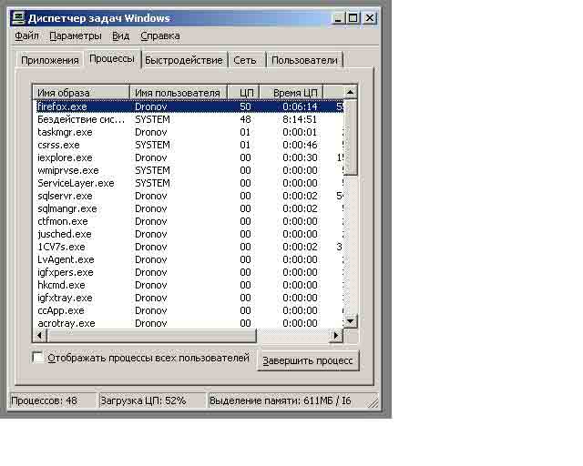
Task: Click the vertical scrollbar thumb
Action: (352, 137)
